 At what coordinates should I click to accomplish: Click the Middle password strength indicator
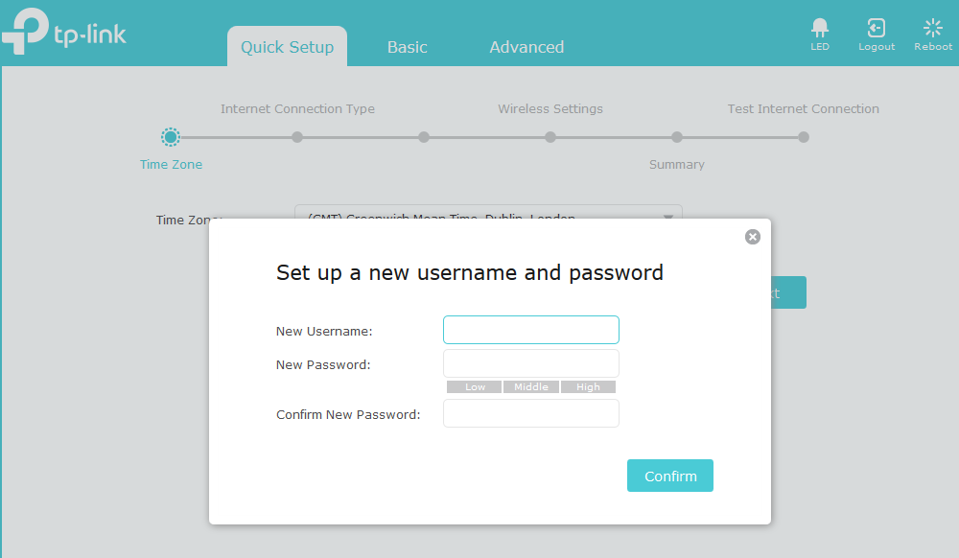click(x=531, y=386)
